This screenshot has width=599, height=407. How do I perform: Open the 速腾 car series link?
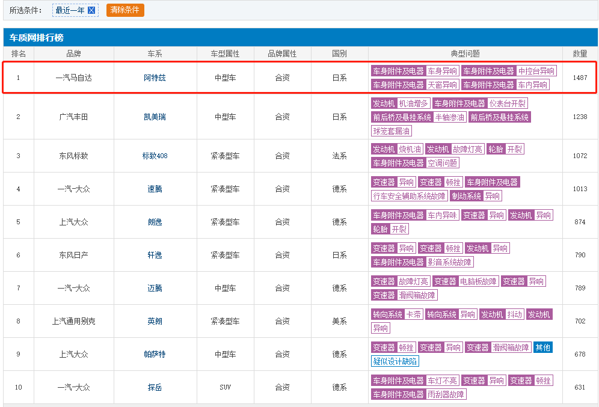155,189
